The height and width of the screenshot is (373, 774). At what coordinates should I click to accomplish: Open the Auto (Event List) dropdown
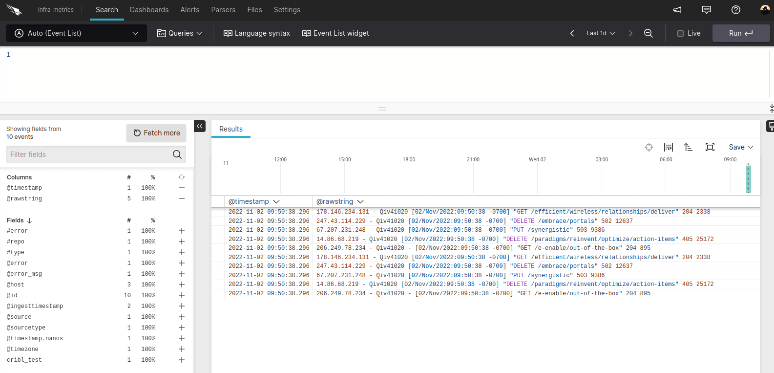(77, 33)
